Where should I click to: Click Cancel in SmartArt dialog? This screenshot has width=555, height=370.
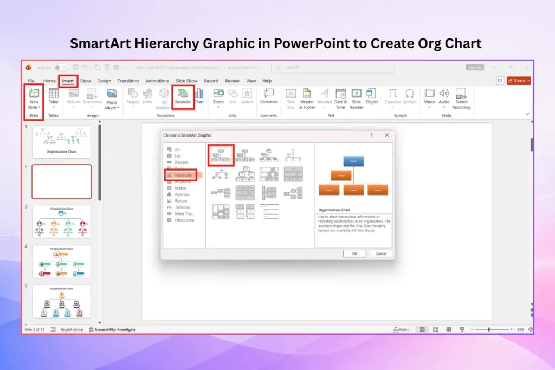click(381, 254)
